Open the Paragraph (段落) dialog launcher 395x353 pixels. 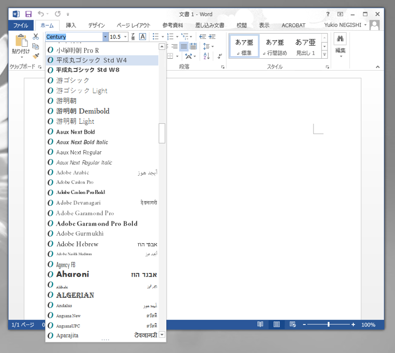coord(222,67)
